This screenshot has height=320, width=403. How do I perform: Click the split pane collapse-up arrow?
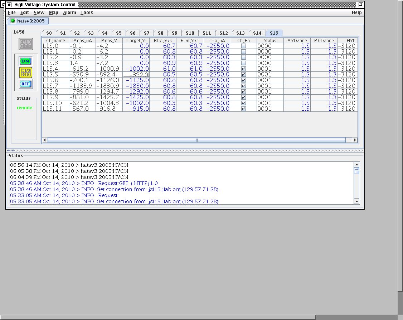click(x=9, y=150)
